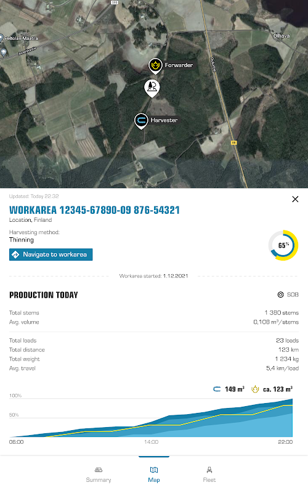The width and height of the screenshot is (308, 493).
Task: Switch to the Summary tab
Action: tap(99, 475)
